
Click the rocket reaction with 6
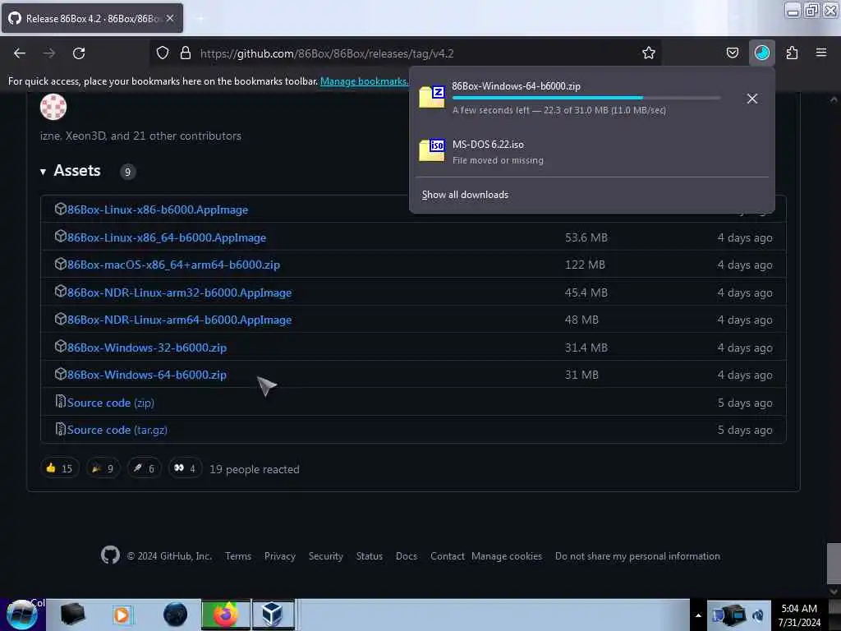pyautogui.click(x=144, y=468)
